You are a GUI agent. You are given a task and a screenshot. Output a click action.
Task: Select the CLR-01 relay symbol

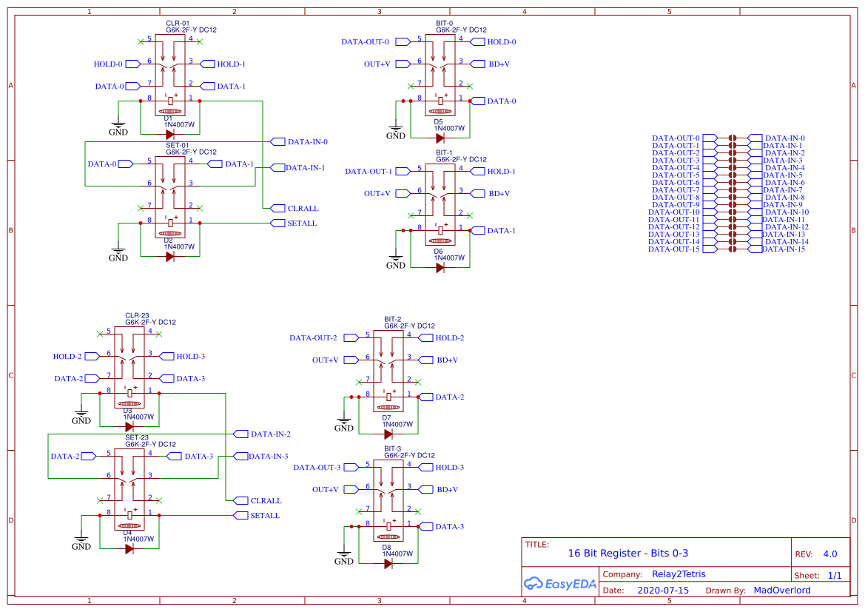point(172,67)
